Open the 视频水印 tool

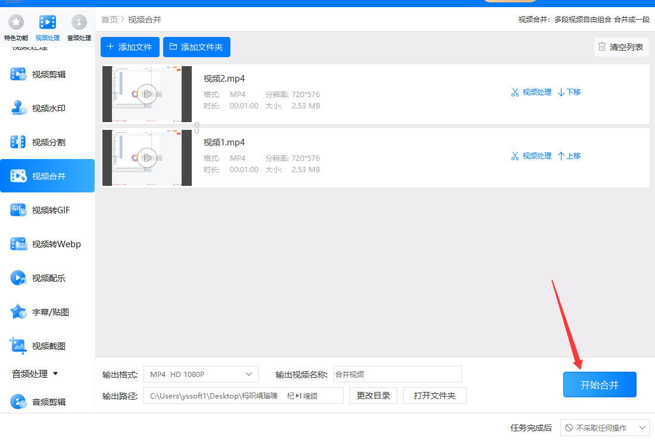pos(47,108)
